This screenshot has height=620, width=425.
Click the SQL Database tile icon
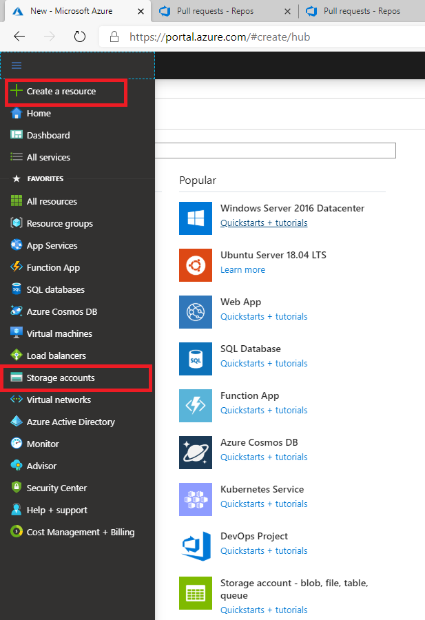(196, 359)
